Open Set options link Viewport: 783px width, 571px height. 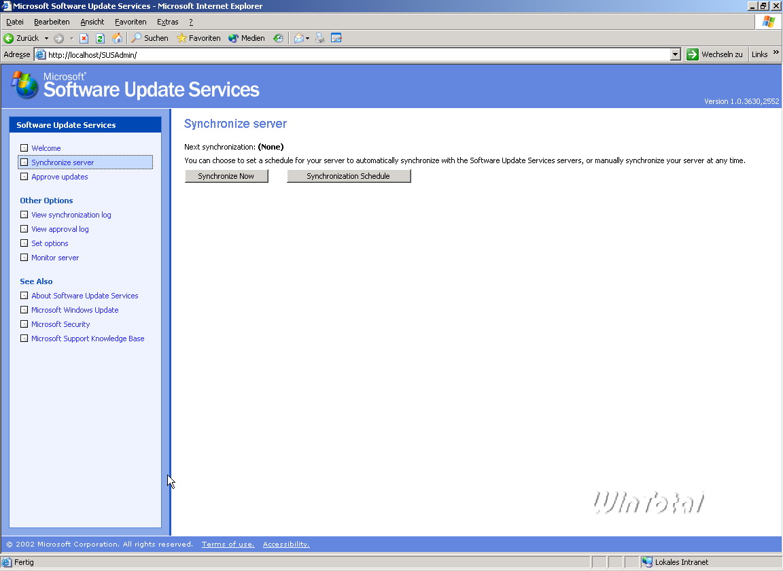coord(50,243)
